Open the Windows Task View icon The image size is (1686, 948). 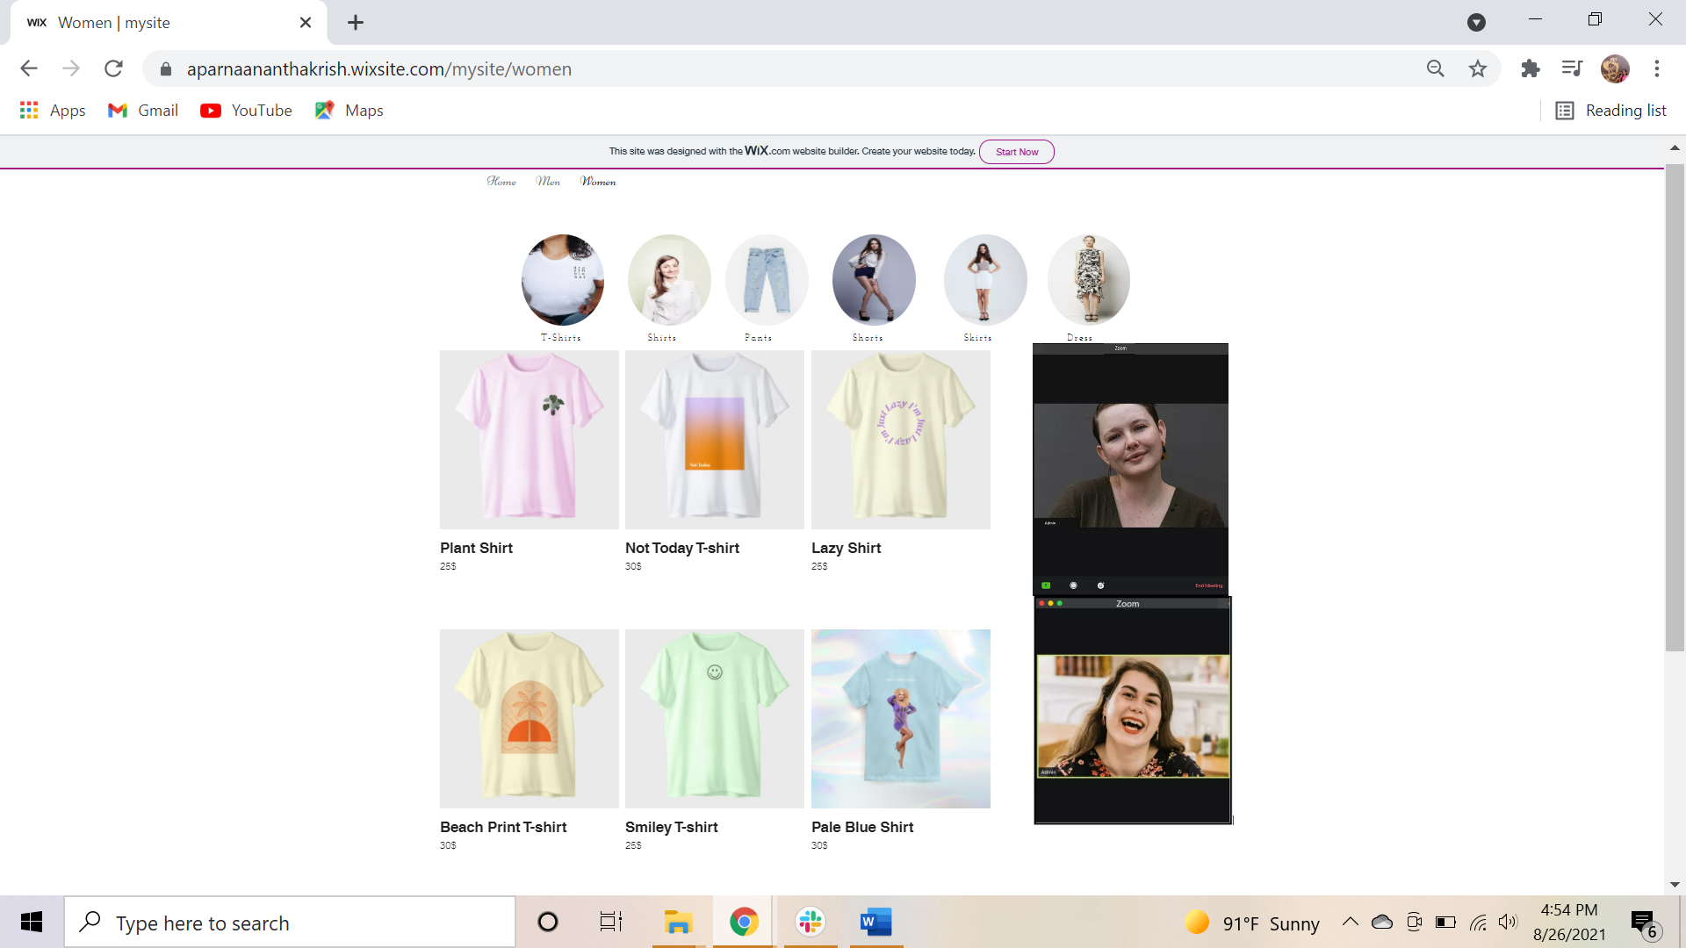[x=610, y=922]
